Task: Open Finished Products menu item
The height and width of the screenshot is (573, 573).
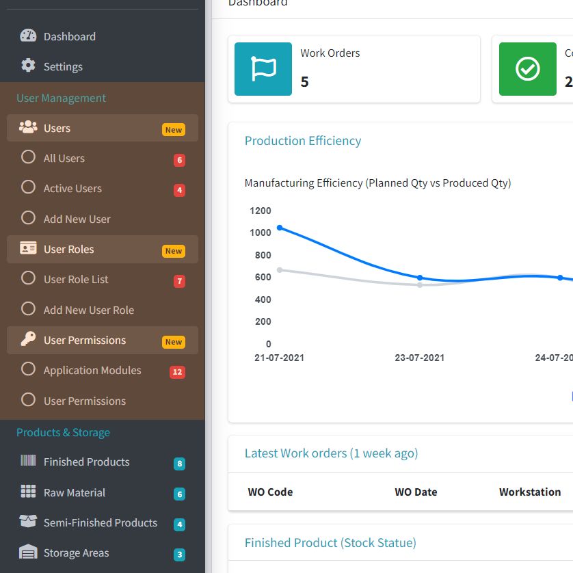Action: coord(103,462)
